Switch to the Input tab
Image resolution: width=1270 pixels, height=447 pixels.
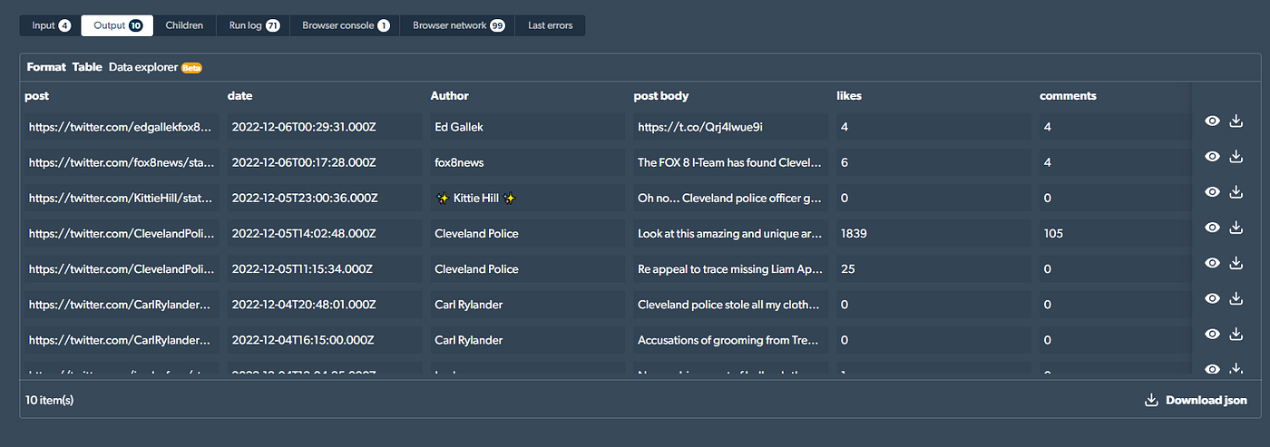51,25
